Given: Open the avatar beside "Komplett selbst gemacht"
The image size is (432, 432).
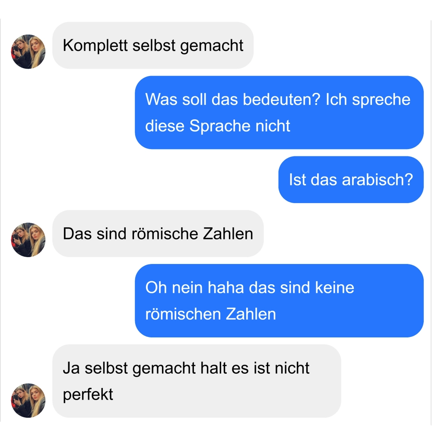Looking at the screenshot, I should tap(28, 51).
